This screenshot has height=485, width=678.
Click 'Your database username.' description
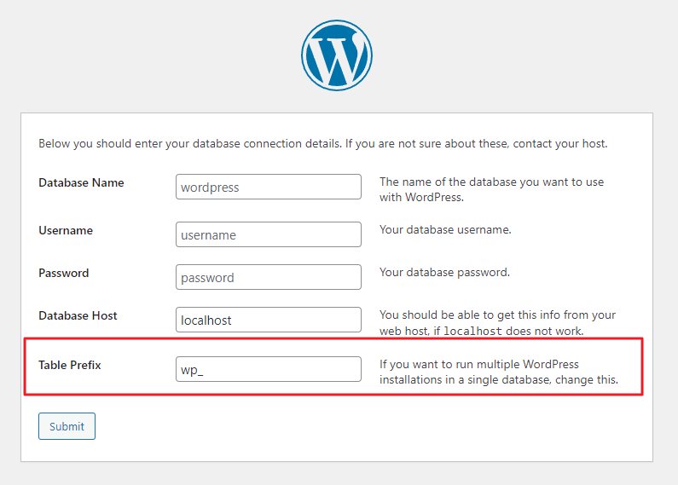[x=445, y=229]
